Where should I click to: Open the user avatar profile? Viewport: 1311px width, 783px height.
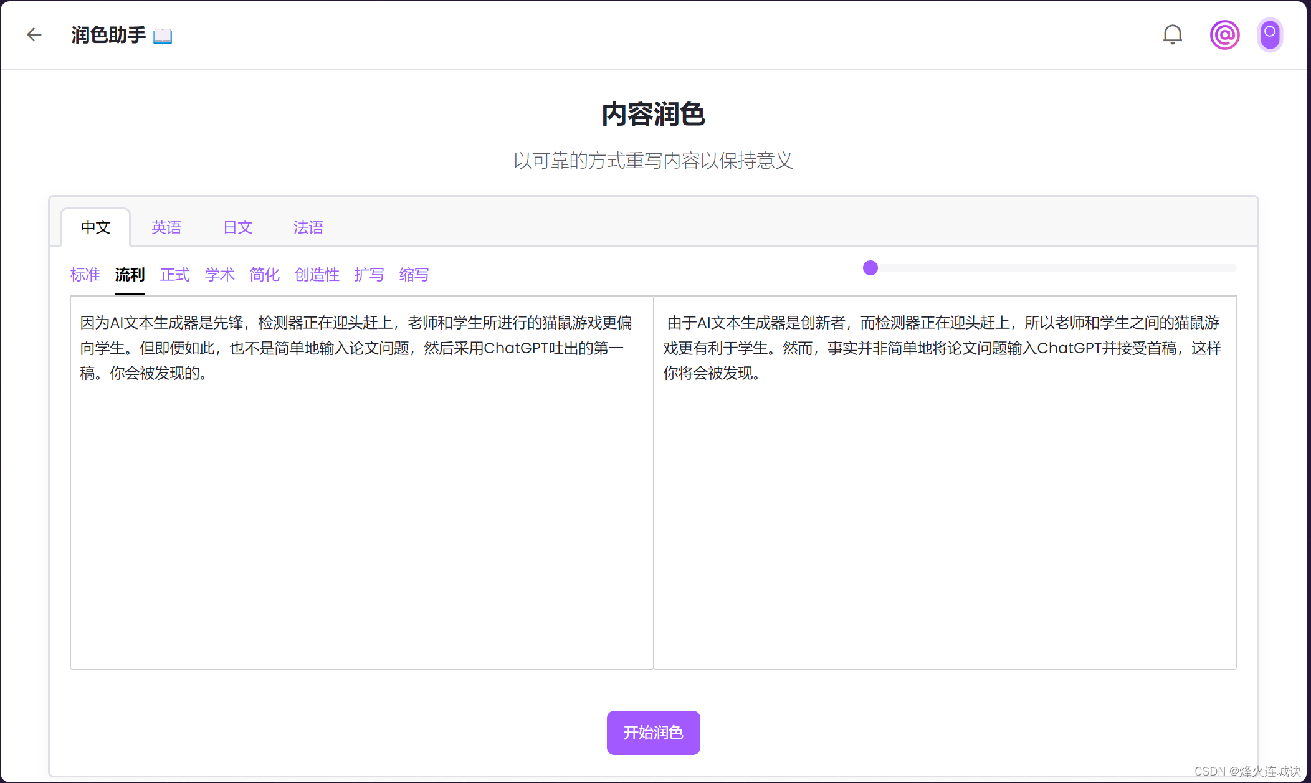1269,35
